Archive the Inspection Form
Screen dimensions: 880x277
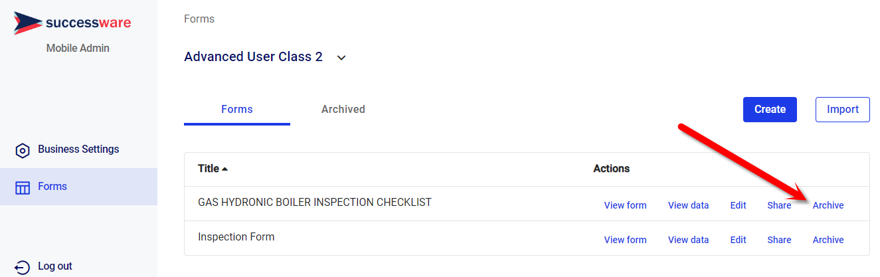pos(828,240)
